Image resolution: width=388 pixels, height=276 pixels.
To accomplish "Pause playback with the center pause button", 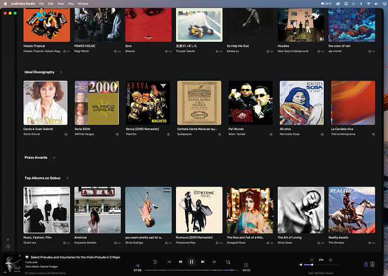I will click(191, 261).
